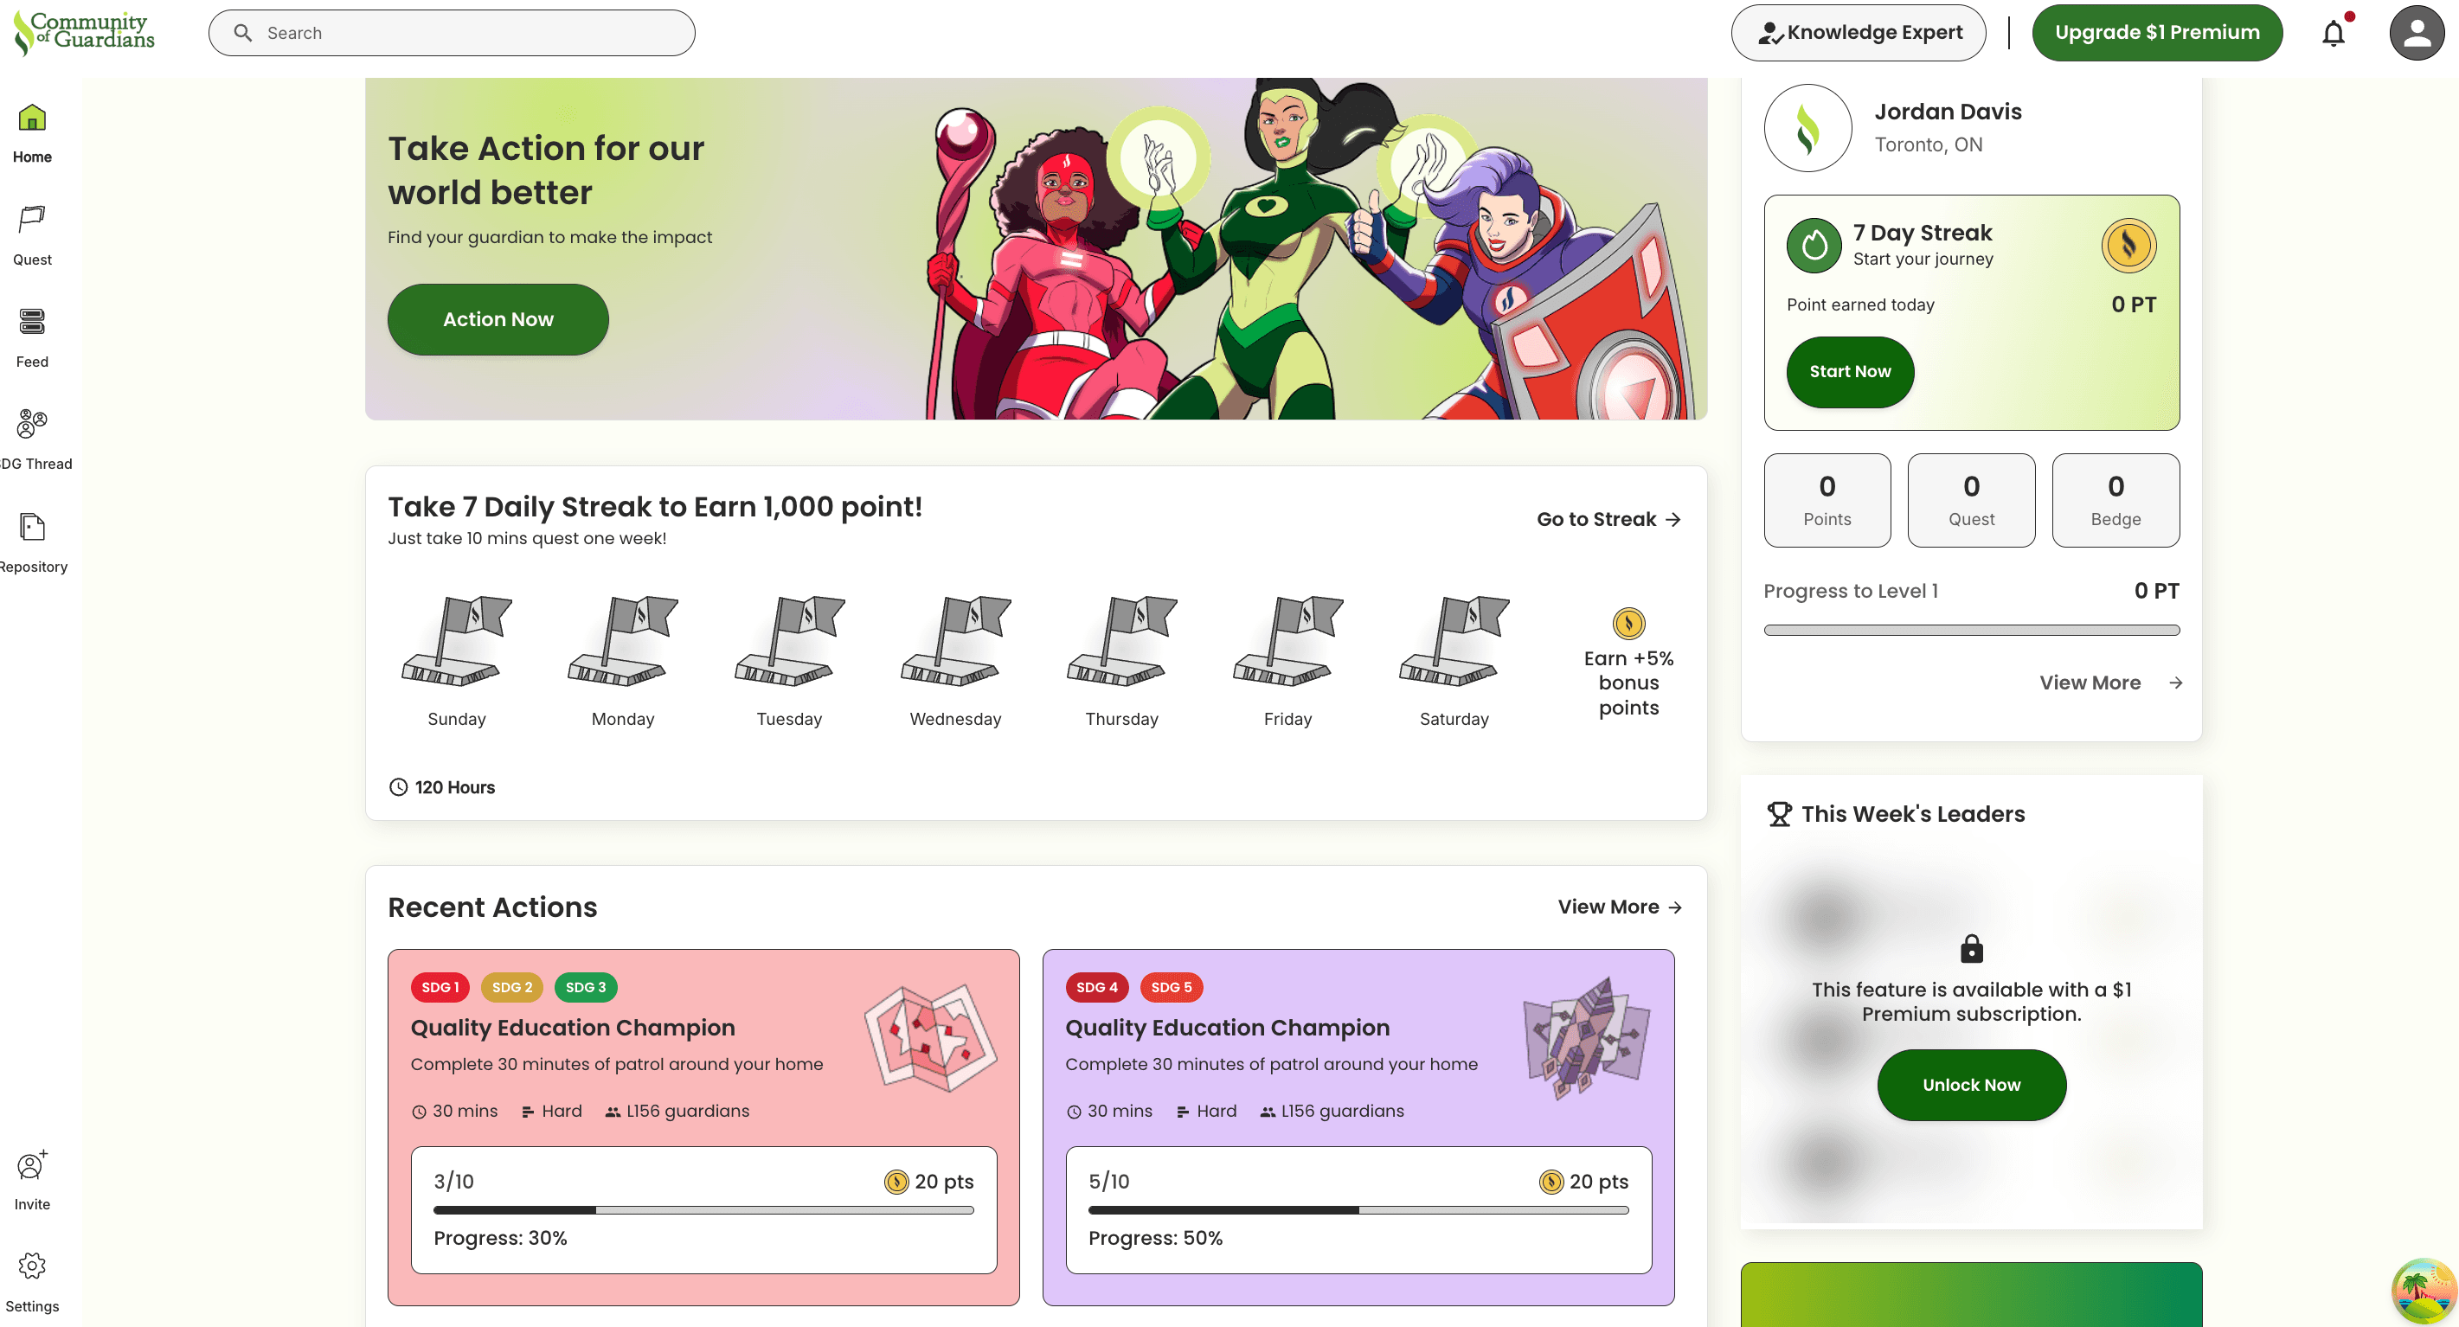Follow the Go to Streak link

coord(1608,519)
